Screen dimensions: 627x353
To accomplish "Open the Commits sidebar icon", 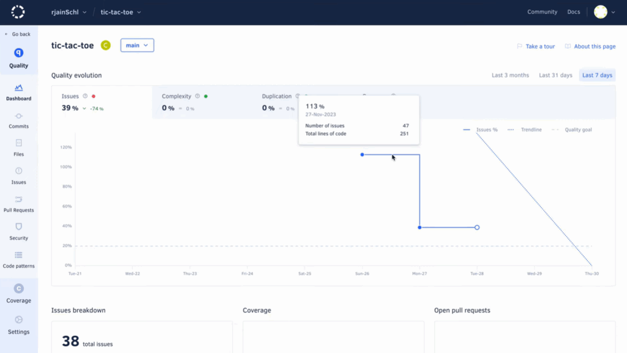I will click(x=18, y=116).
